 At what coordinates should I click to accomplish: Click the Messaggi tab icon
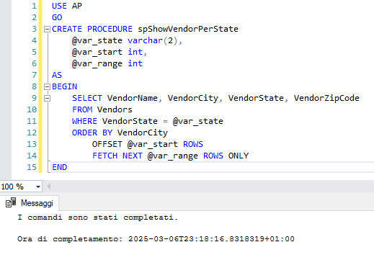11,202
